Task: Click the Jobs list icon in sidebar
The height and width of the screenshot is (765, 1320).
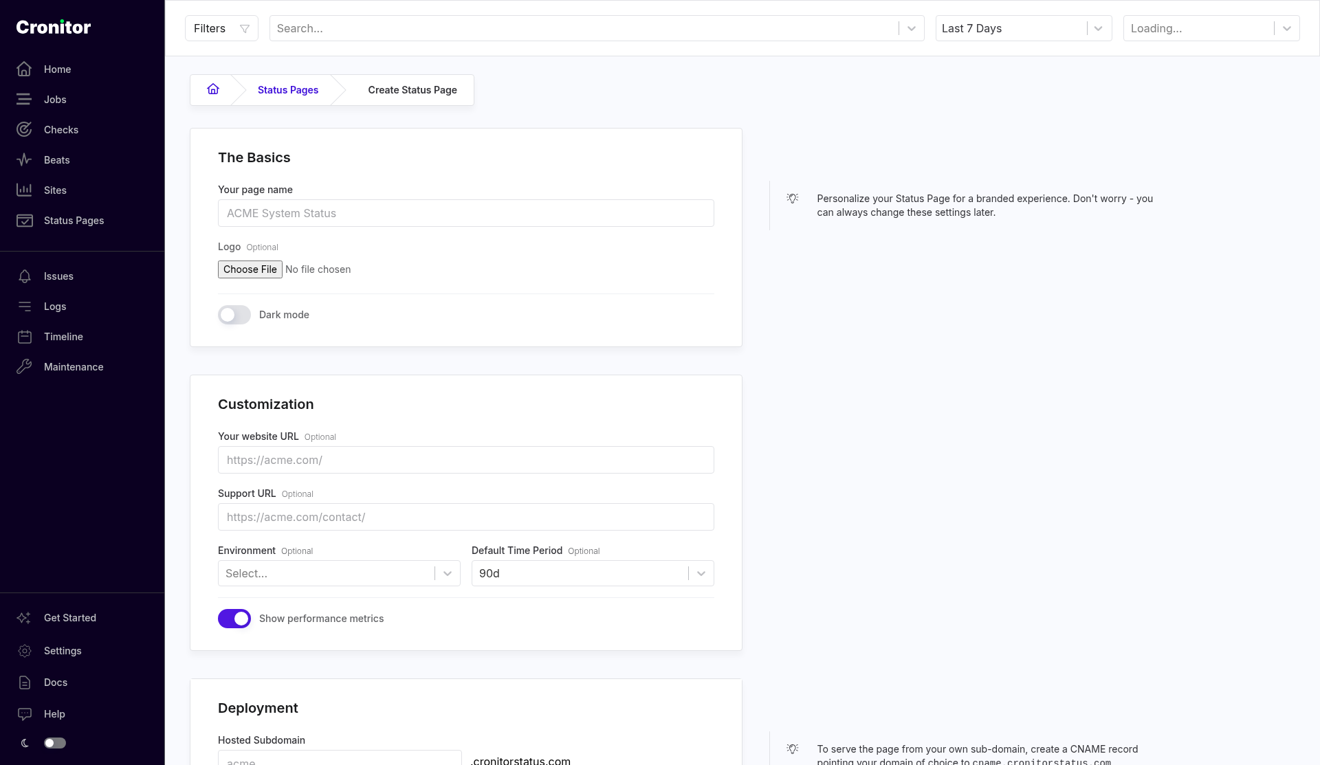Action: tap(24, 100)
